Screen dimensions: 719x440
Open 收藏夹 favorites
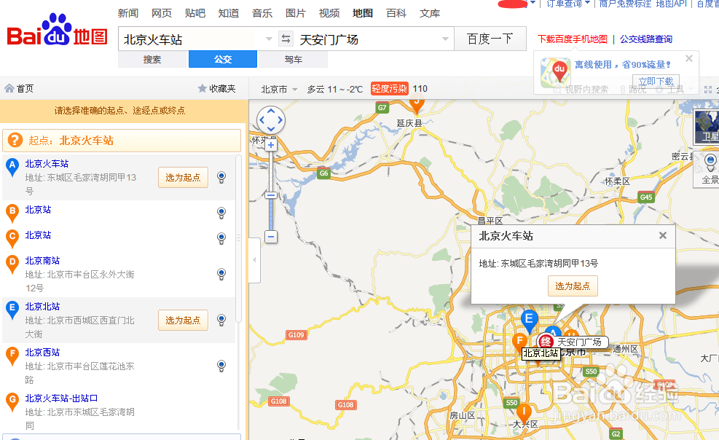click(222, 88)
